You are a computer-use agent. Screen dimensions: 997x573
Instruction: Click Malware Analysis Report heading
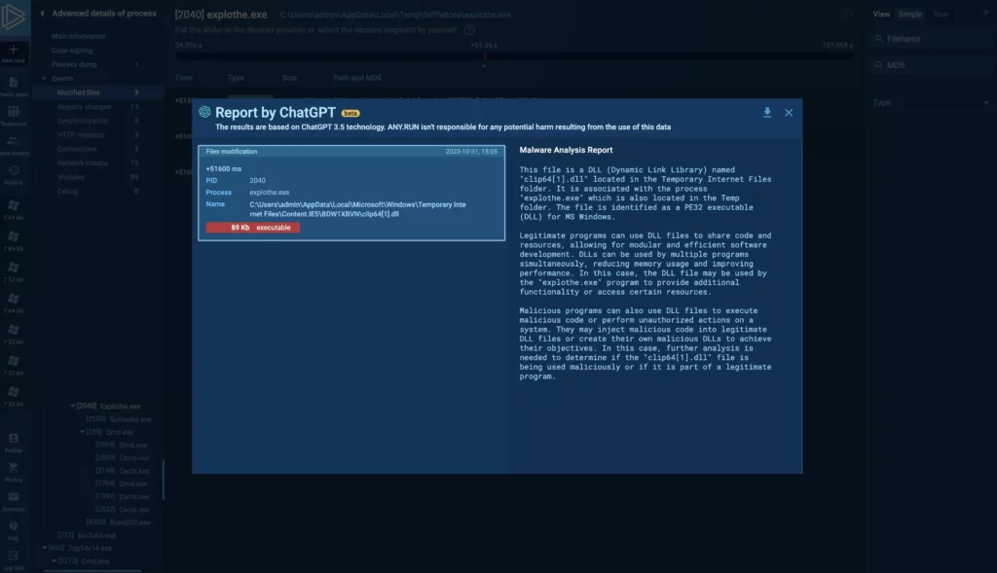pos(566,150)
